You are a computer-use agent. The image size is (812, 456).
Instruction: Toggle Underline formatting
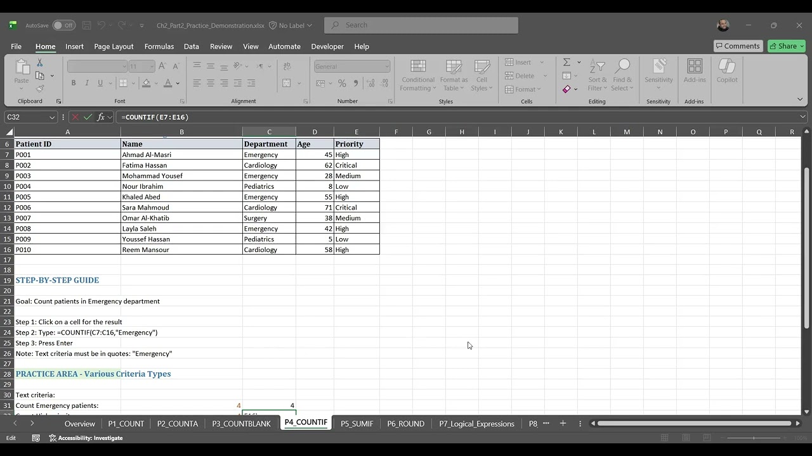pos(100,83)
